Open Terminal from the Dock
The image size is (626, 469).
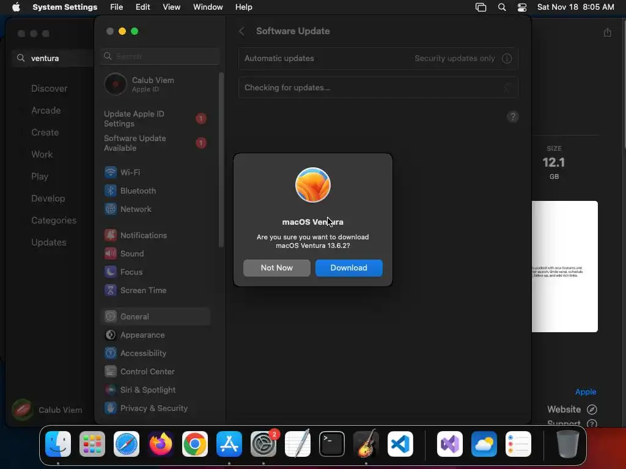click(332, 444)
